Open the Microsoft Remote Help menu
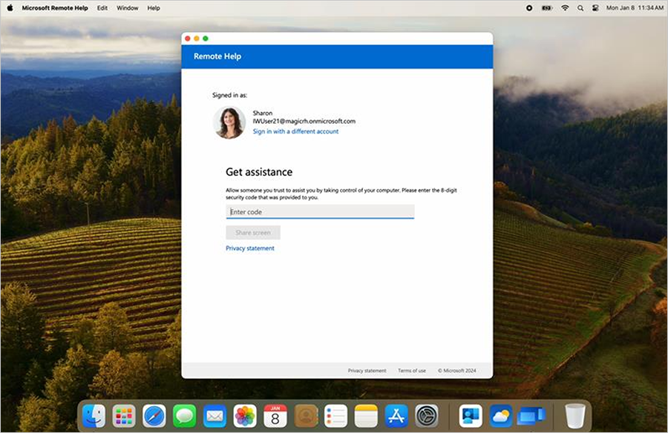Screen dimensions: 668x433 pyautogui.click(x=55, y=7)
